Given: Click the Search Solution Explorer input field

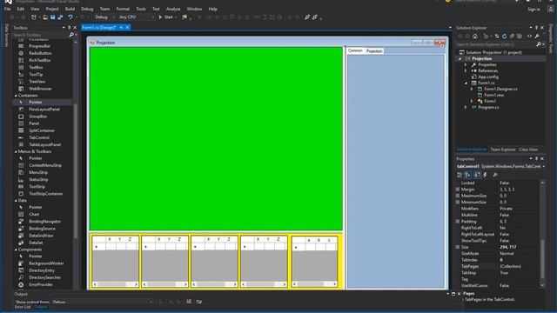Looking at the screenshot, I should coord(495,44).
